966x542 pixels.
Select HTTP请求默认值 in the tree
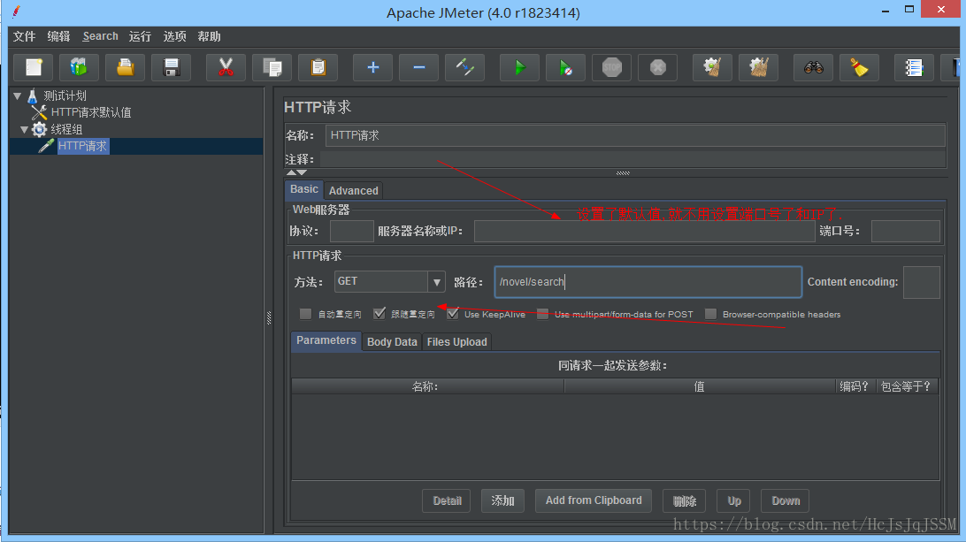point(91,112)
